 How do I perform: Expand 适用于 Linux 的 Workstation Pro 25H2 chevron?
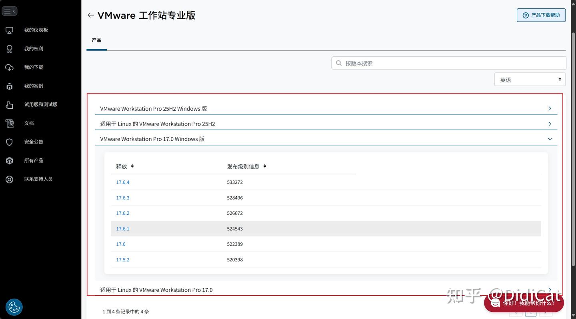(550, 124)
